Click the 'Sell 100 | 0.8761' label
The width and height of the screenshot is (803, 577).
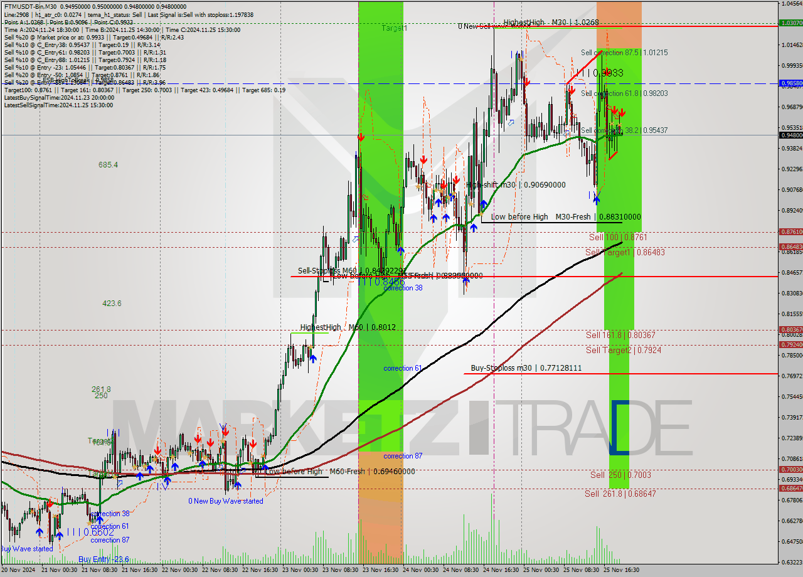618,237
